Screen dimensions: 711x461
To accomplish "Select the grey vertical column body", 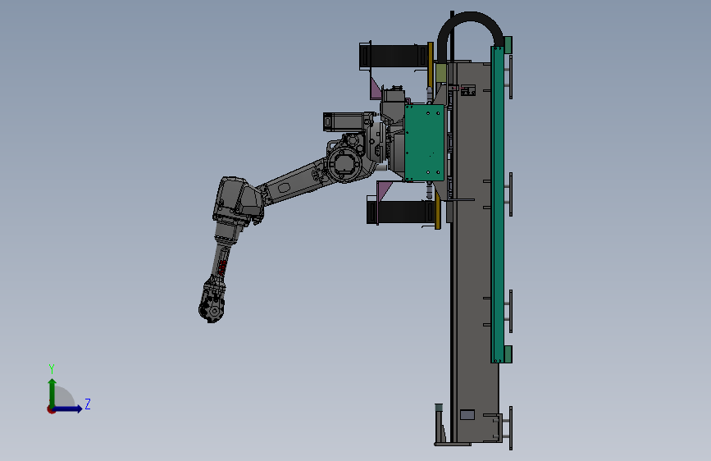I will pos(473,252).
